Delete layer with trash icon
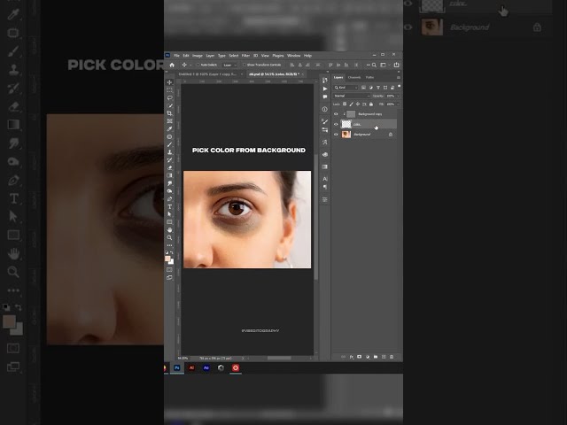567x425 pixels. tap(392, 357)
